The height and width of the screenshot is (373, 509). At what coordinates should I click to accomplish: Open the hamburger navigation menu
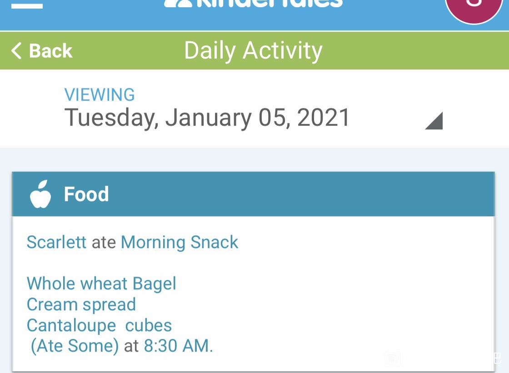[x=27, y=5]
